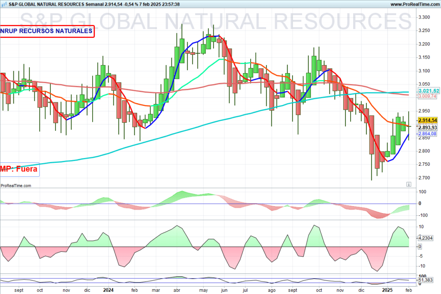441x294 pixels.
Task: Open the info icon in the price panel
Action: 409,184
